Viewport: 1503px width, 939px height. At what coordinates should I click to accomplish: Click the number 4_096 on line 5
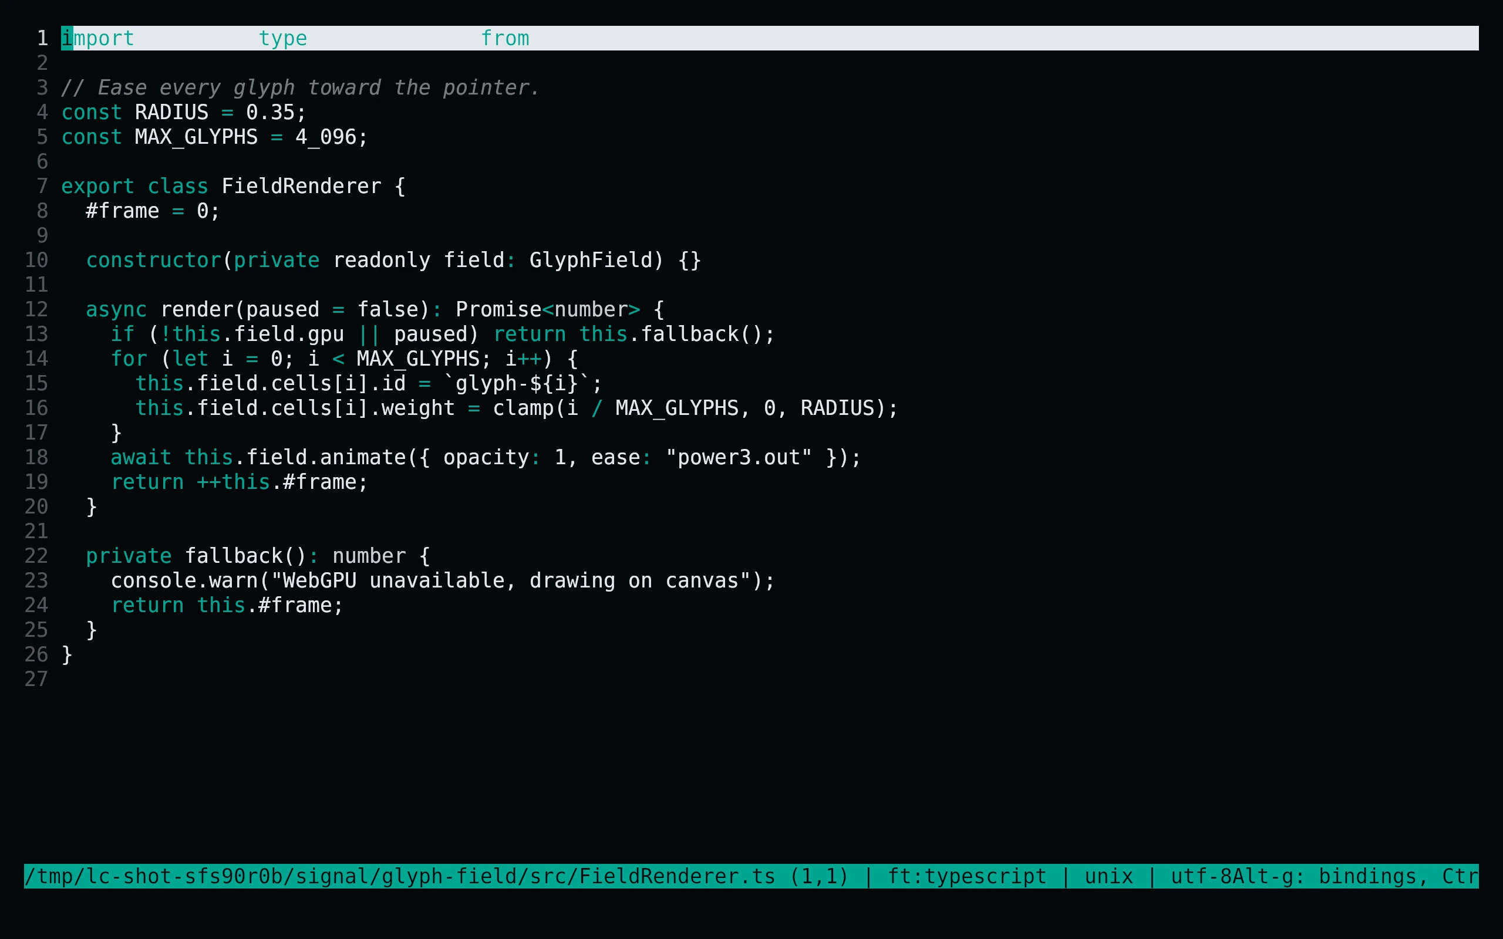325,137
